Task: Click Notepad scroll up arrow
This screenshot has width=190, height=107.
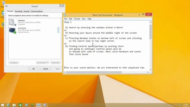Action: (x=151, y=22)
